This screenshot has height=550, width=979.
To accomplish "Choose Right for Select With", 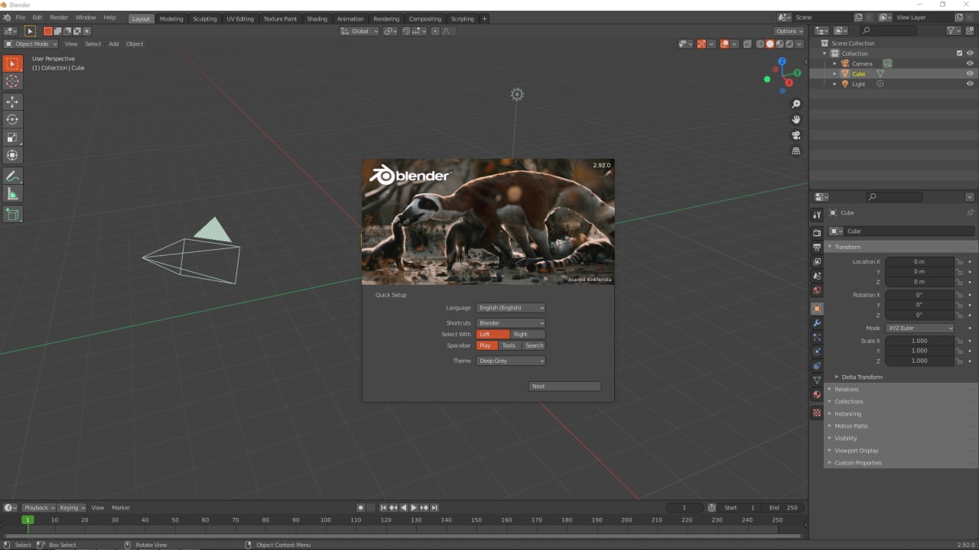I will click(x=528, y=334).
